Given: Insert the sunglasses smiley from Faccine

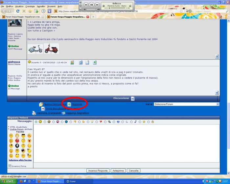Looking at the screenshot, I should point(23,135).
